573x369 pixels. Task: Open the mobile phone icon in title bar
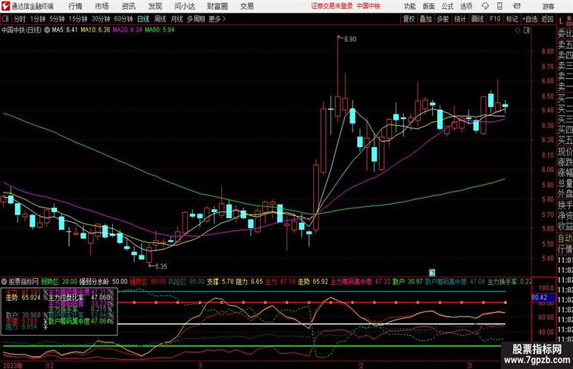pyautogui.click(x=500, y=6)
